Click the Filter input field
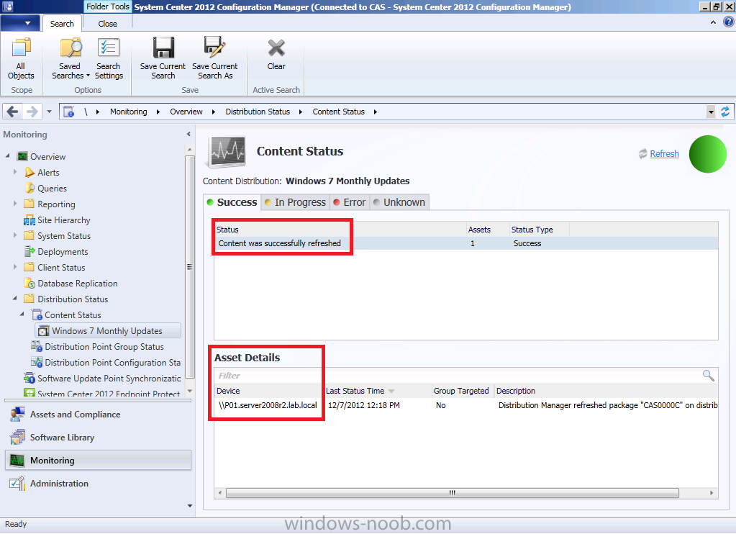The image size is (736, 534). (x=458, y=376)
